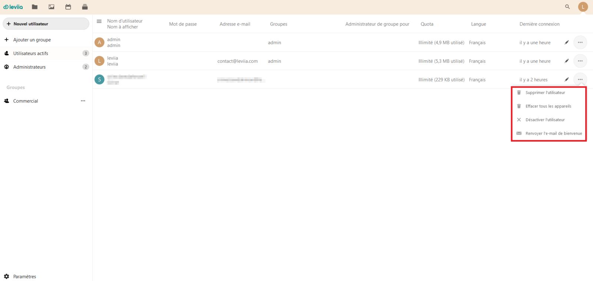Image resolution: width=593 pixels, height=281 pixels.
Task: Open the Files folder icon in header
Action: click(x=34, y=7)
